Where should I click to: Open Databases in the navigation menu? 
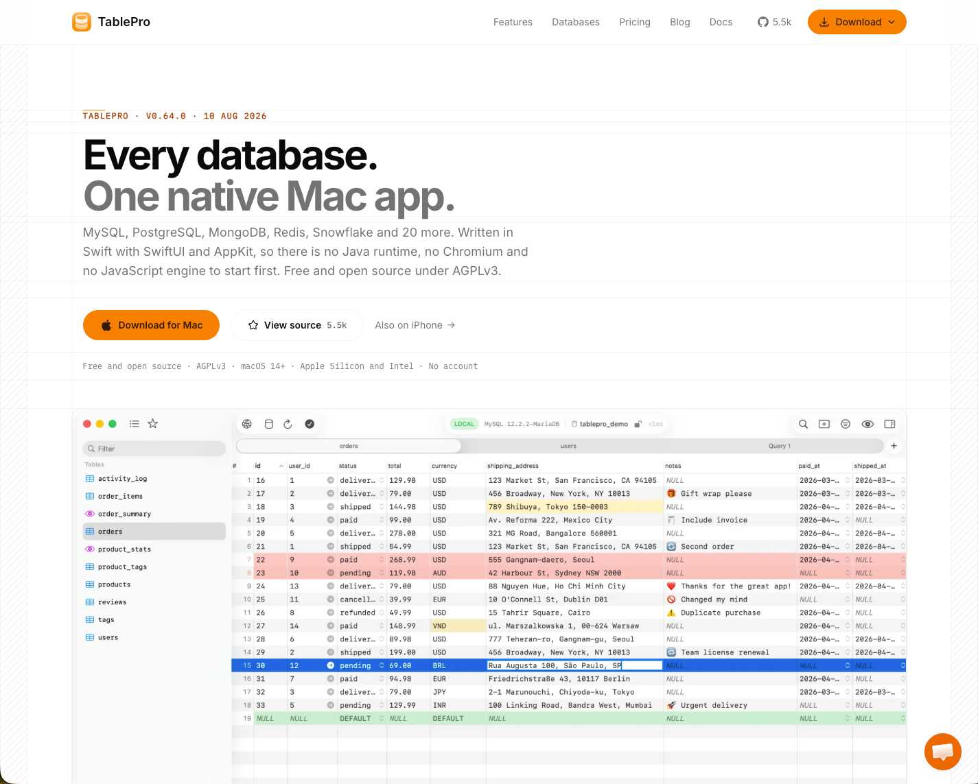point(576,22)
